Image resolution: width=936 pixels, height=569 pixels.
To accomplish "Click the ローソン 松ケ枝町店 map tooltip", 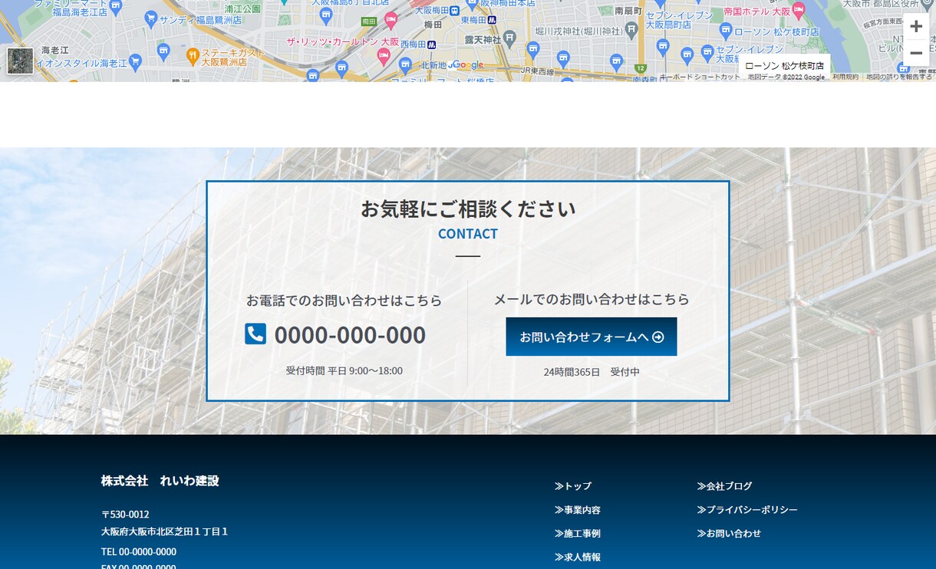I will click(785, 66).
